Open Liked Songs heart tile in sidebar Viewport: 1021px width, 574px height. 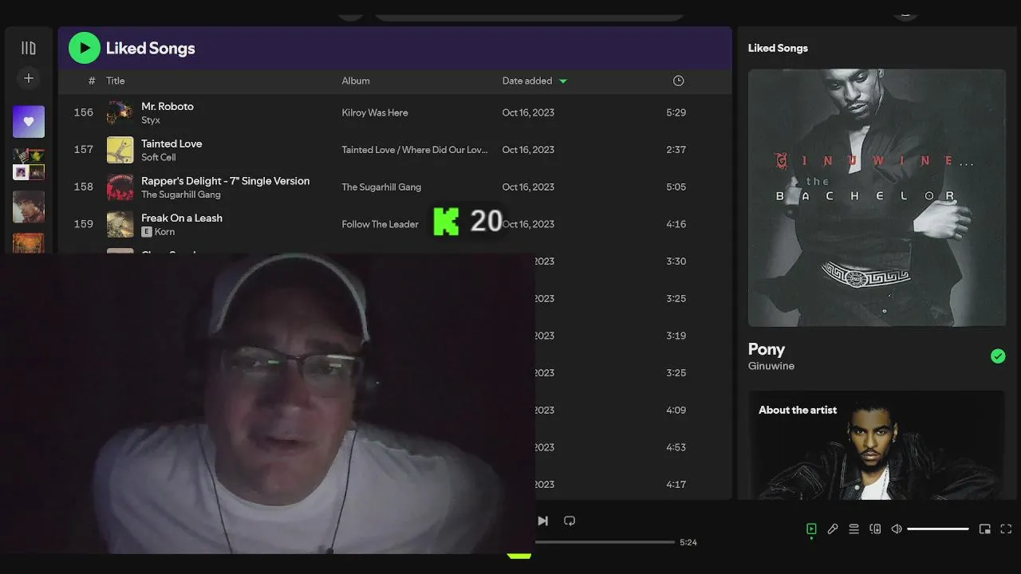point(29,121)
